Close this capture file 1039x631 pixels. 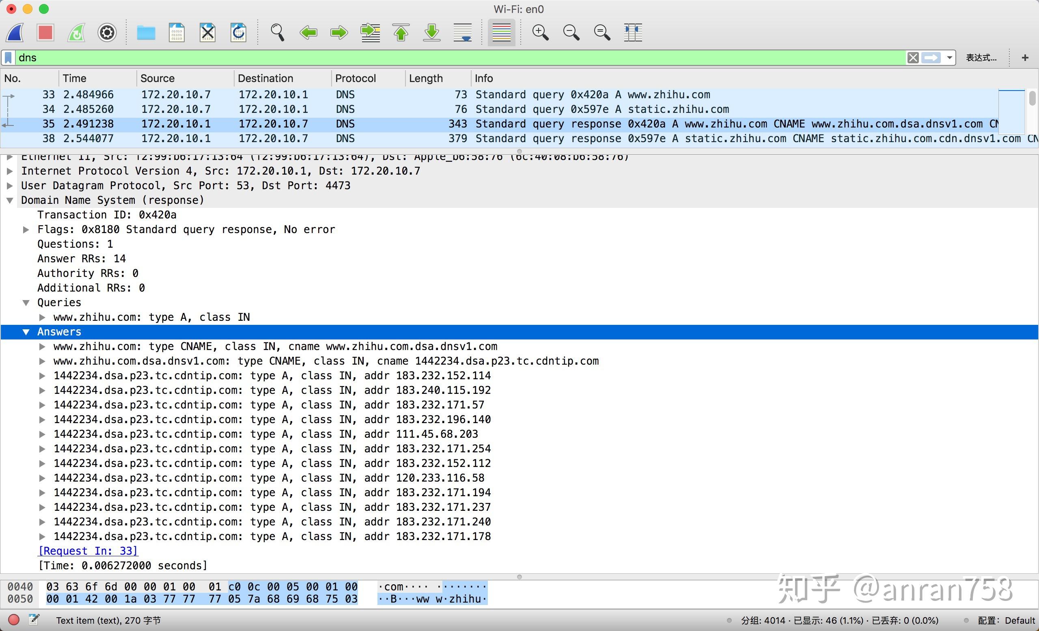(x=207, y=32)
